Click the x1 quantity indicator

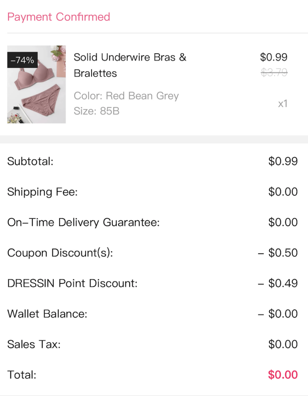pyautogui.click(x=283, y=104)
